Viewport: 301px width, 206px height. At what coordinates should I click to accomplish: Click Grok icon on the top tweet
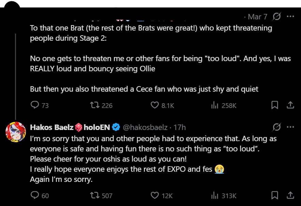(x=277, y=16)
